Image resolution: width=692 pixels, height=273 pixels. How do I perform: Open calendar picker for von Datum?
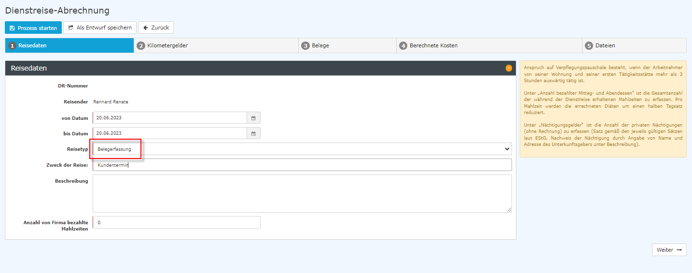[253, 118]
